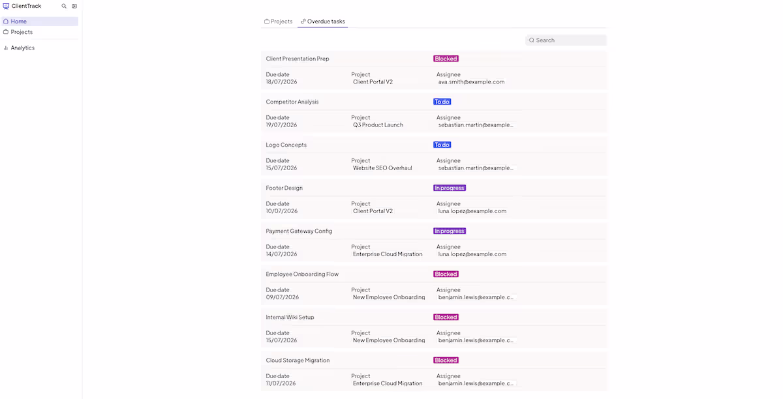783x399 pixels.
Task: Focus the Search input field
Action: (x=566, y=40)
